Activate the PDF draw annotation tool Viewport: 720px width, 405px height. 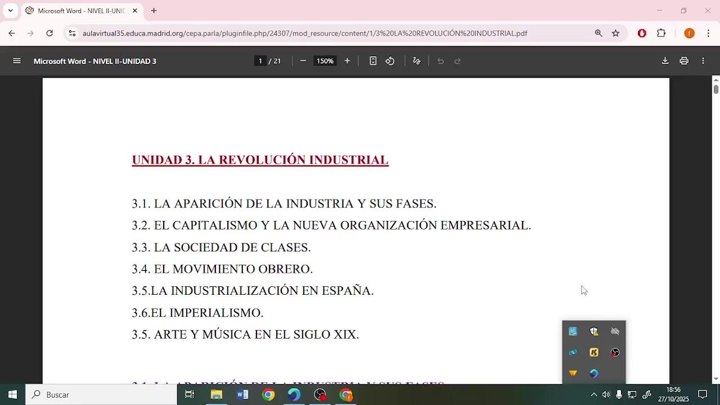417,61
